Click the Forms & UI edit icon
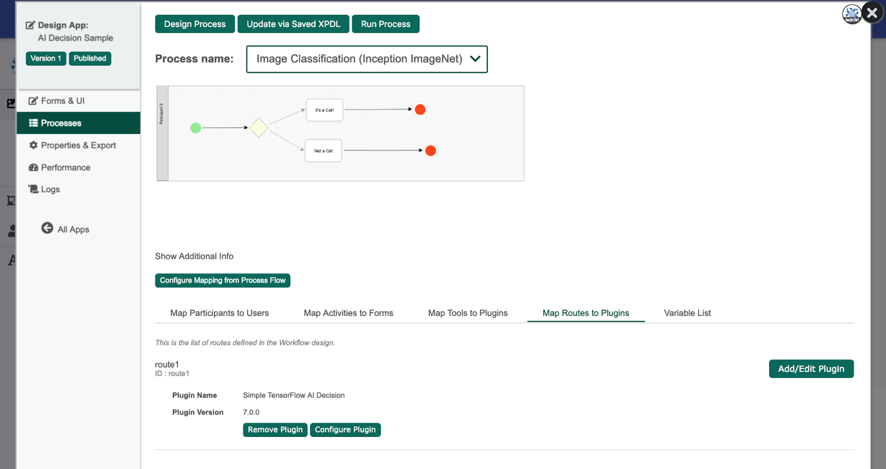The height and width of the screenshot is (469, 886). 33,101
